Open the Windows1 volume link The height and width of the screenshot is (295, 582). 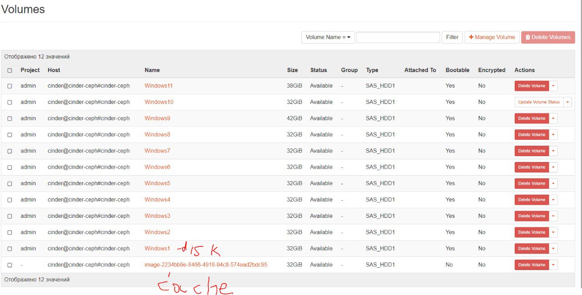click(x=157, y=249)
